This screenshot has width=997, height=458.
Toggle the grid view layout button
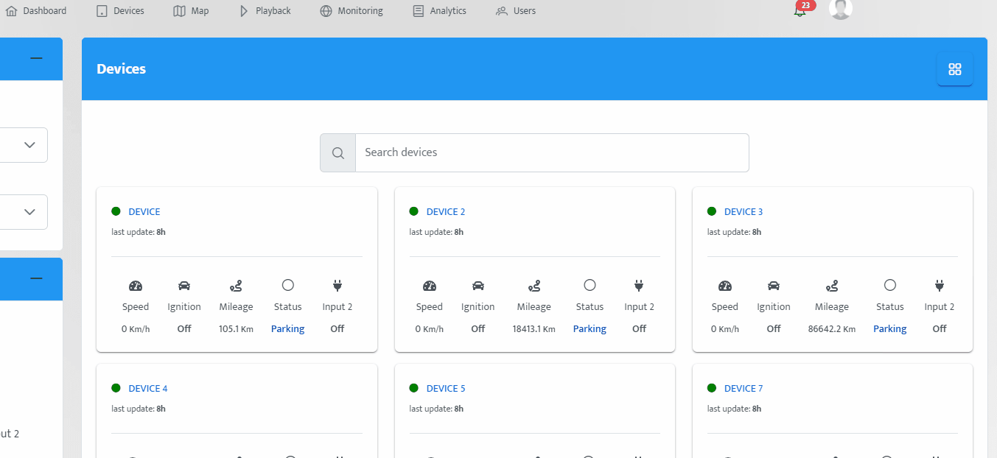coord(954,69)
